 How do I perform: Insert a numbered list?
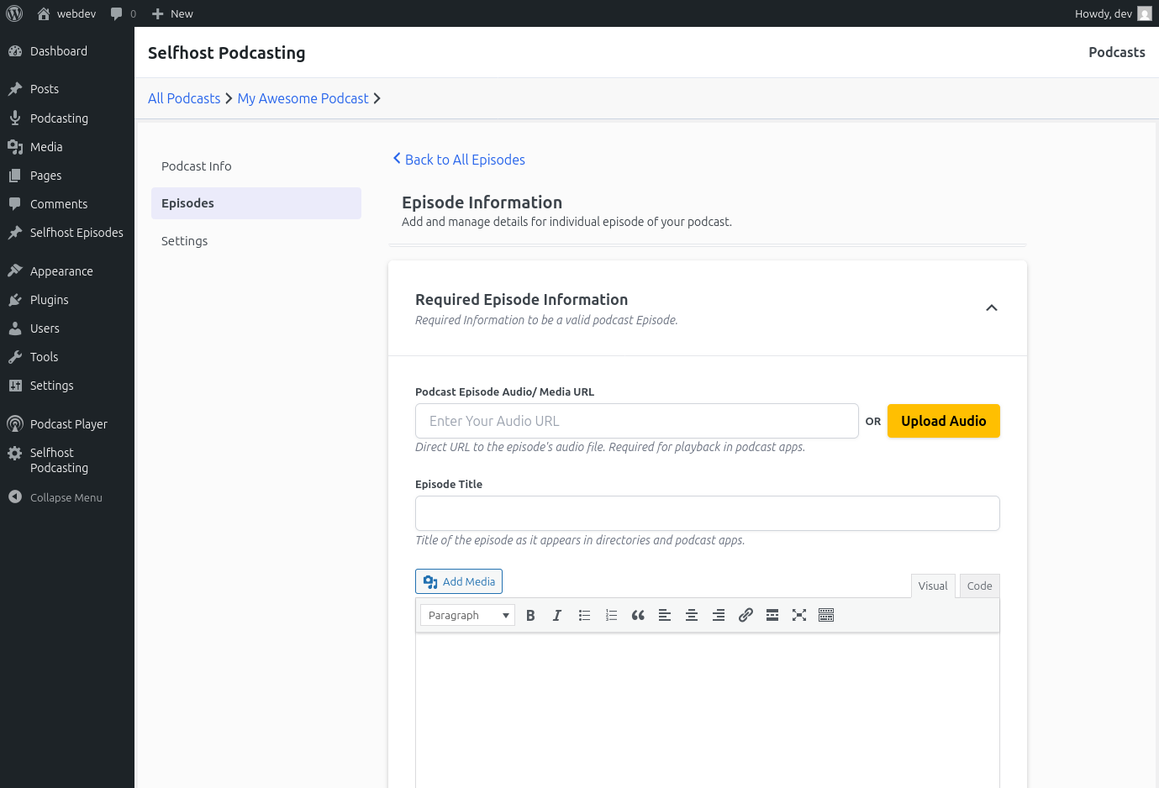click(x=611, y=615)
